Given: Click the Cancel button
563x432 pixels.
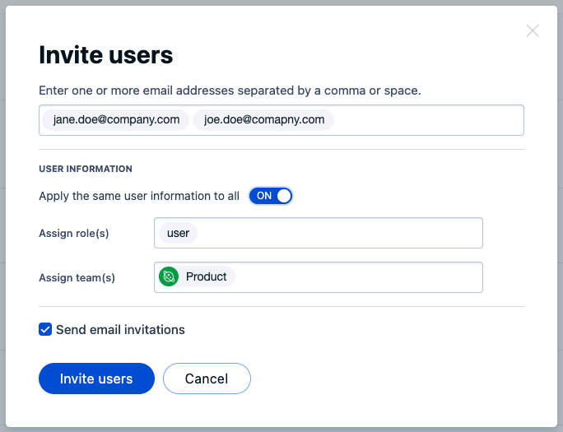Looking at the screenshot, I should [207, 379].
